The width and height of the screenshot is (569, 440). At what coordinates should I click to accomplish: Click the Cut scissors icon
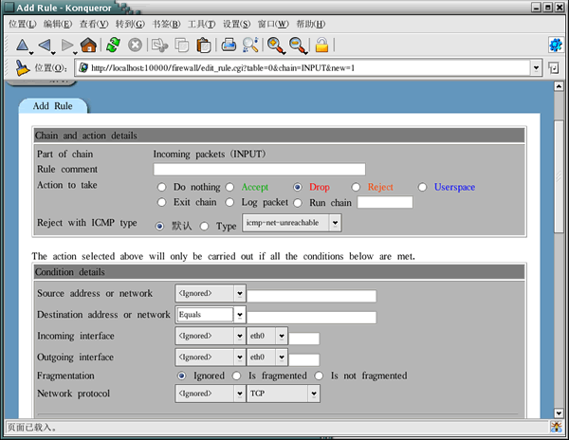click(159, 46)
